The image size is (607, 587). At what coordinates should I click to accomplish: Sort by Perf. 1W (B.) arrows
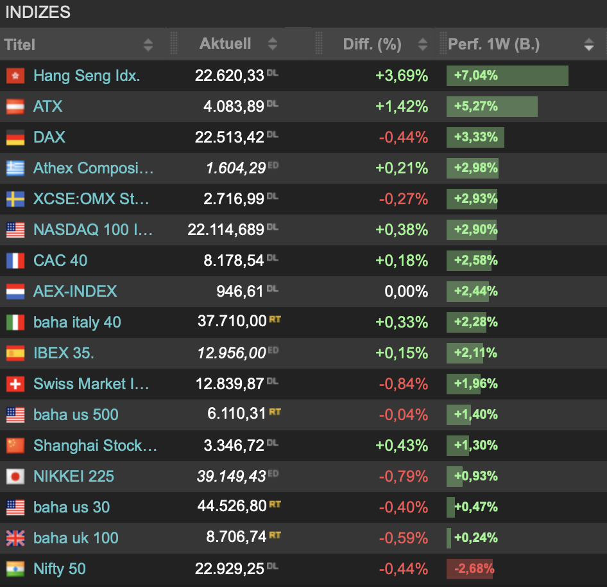[x=589, y=44]
